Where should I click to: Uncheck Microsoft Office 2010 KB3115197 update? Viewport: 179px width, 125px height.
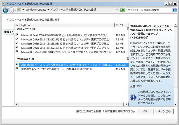tap(17, 39)
